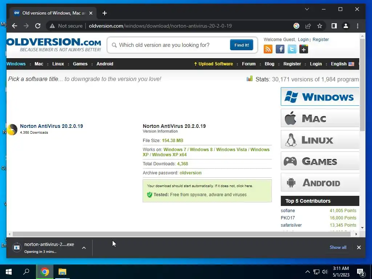Click contributor safarisilver
Screen dimensions: 372x279
point(291,225)
